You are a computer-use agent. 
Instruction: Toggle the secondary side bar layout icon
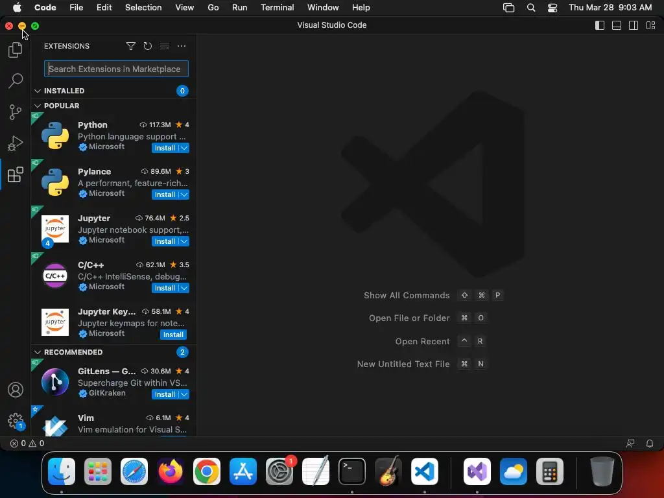(634, 25)
